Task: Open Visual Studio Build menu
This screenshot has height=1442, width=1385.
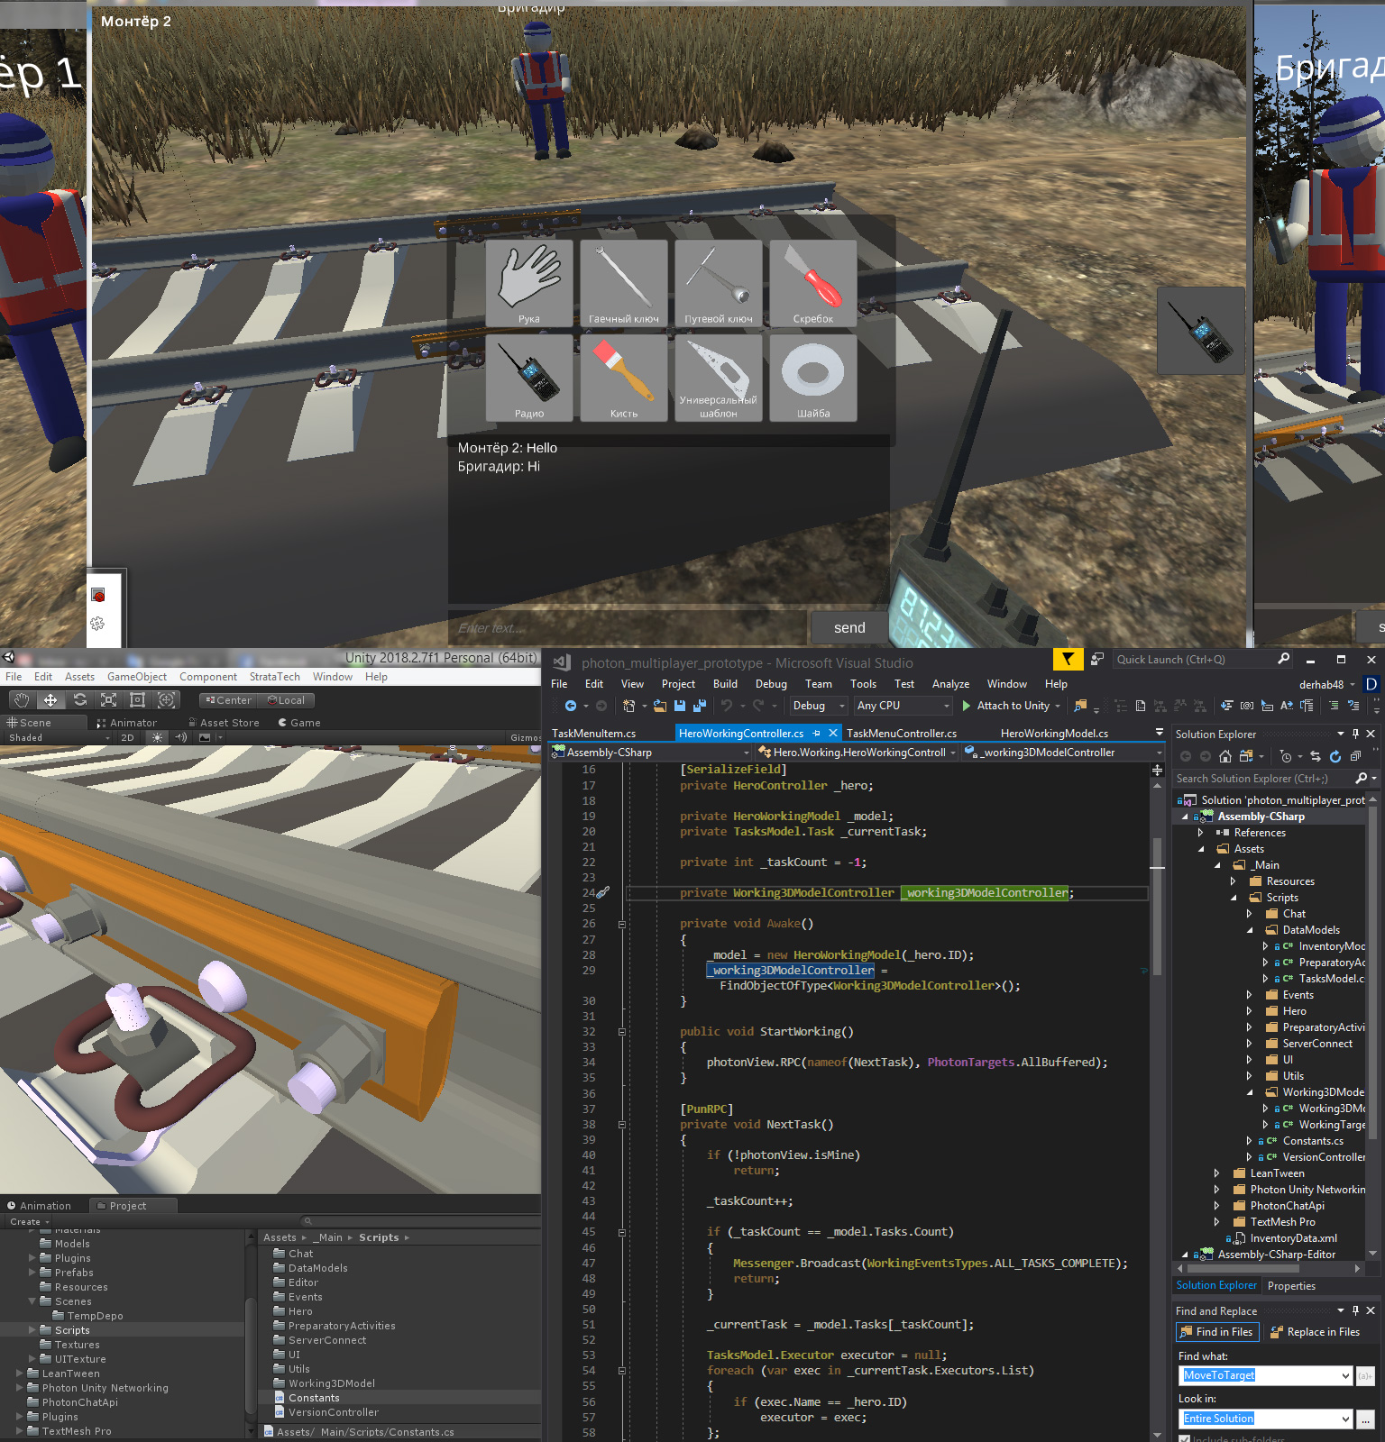Action: (x=725, y=684)
